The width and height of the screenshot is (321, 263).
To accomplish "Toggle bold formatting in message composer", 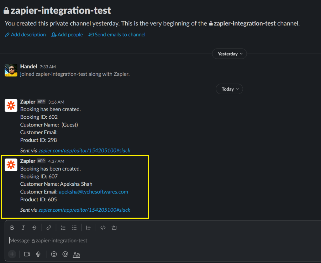I will coord(12,228).
